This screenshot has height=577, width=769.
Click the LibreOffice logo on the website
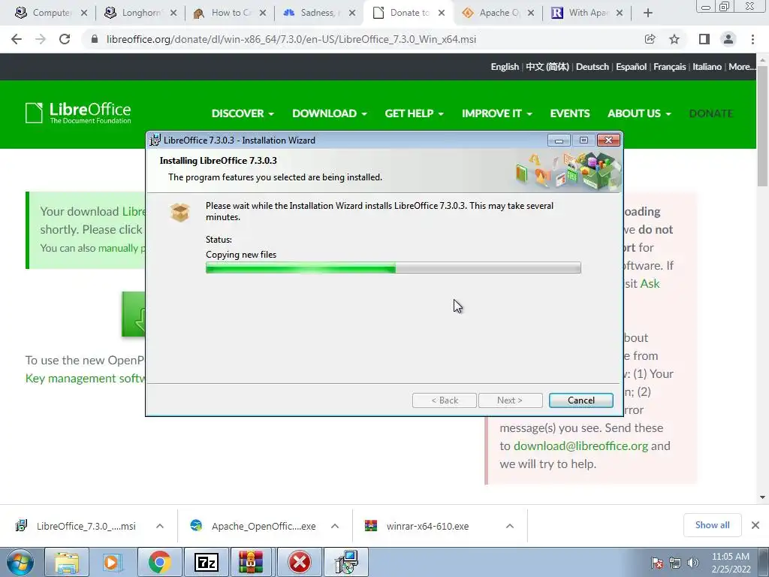click(78, 113)
